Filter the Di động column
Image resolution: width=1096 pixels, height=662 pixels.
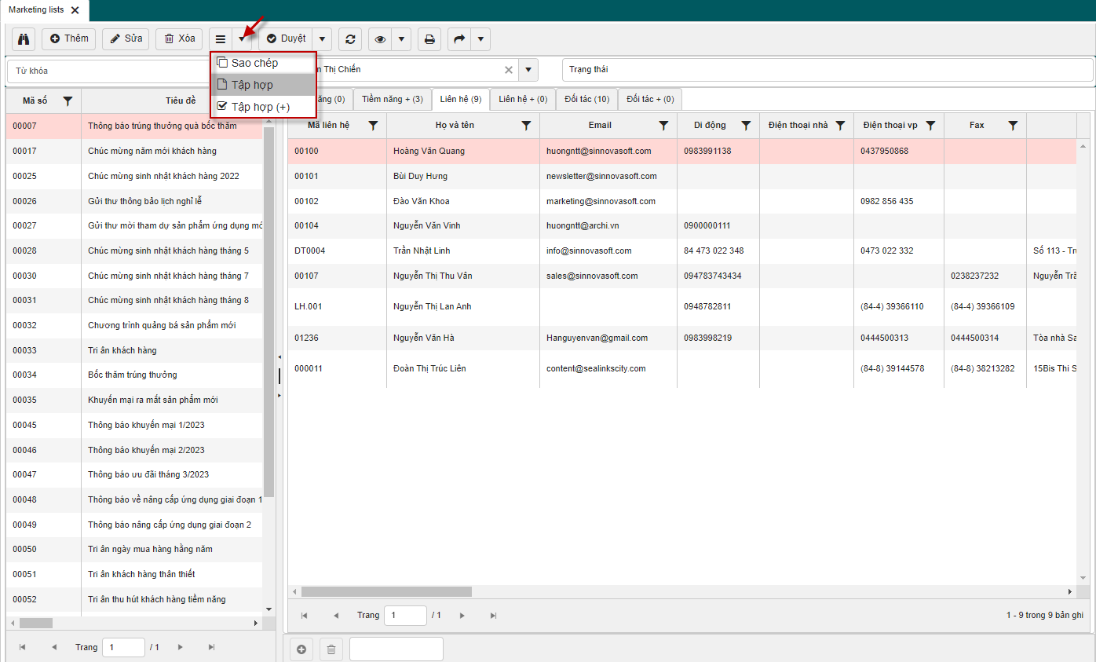tap(746, 125)
